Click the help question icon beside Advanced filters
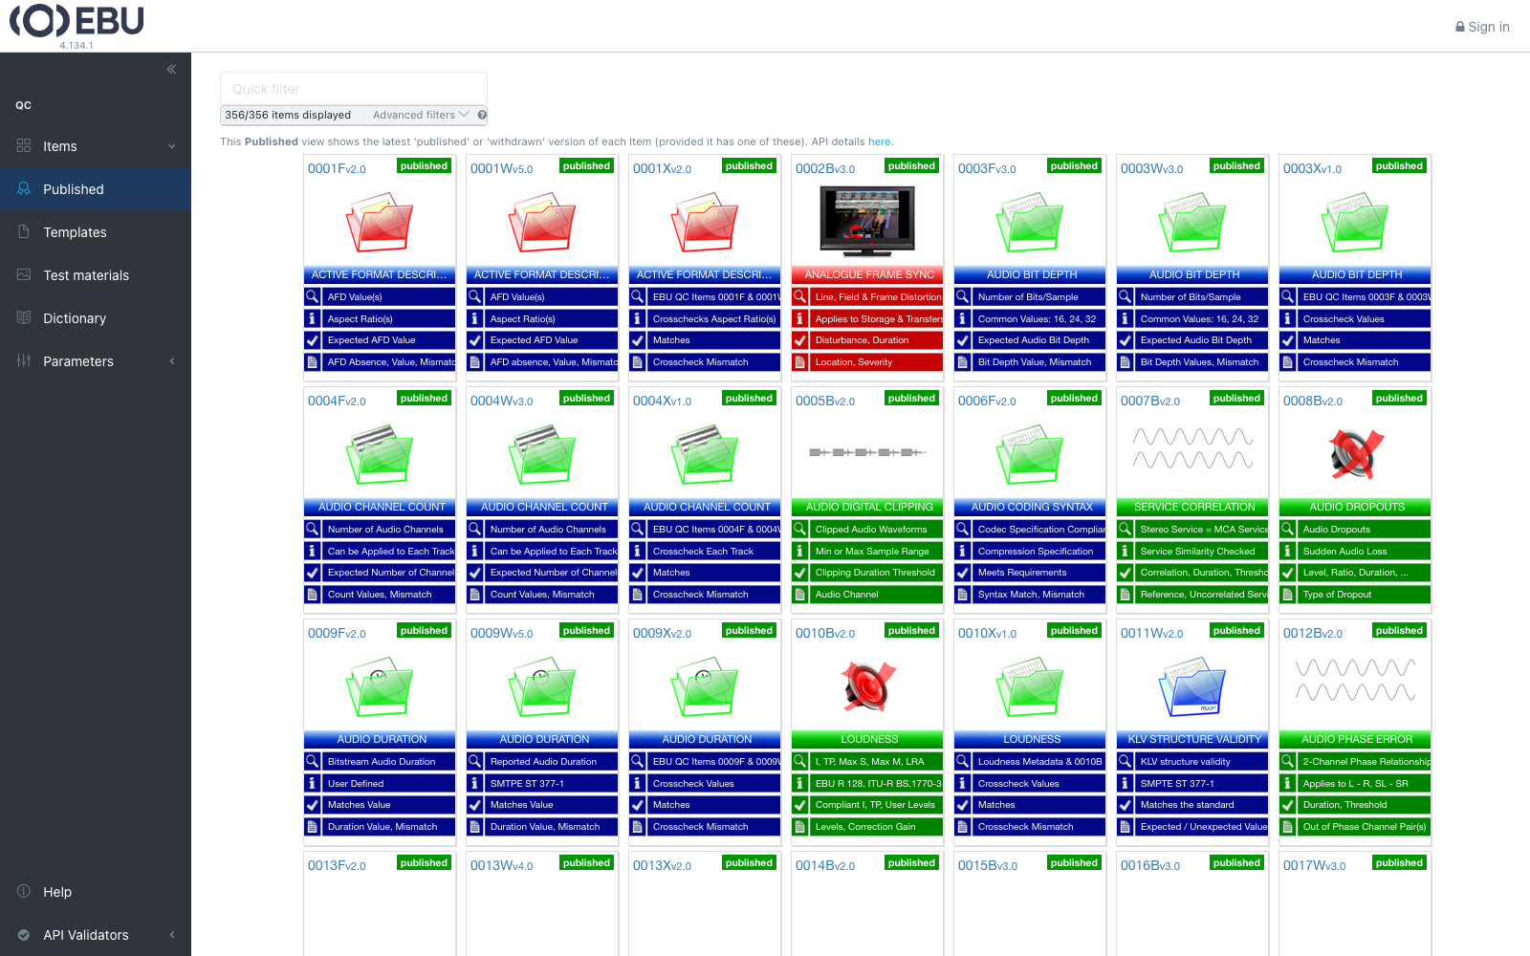The image size is (1530, 956). (482, 115)
